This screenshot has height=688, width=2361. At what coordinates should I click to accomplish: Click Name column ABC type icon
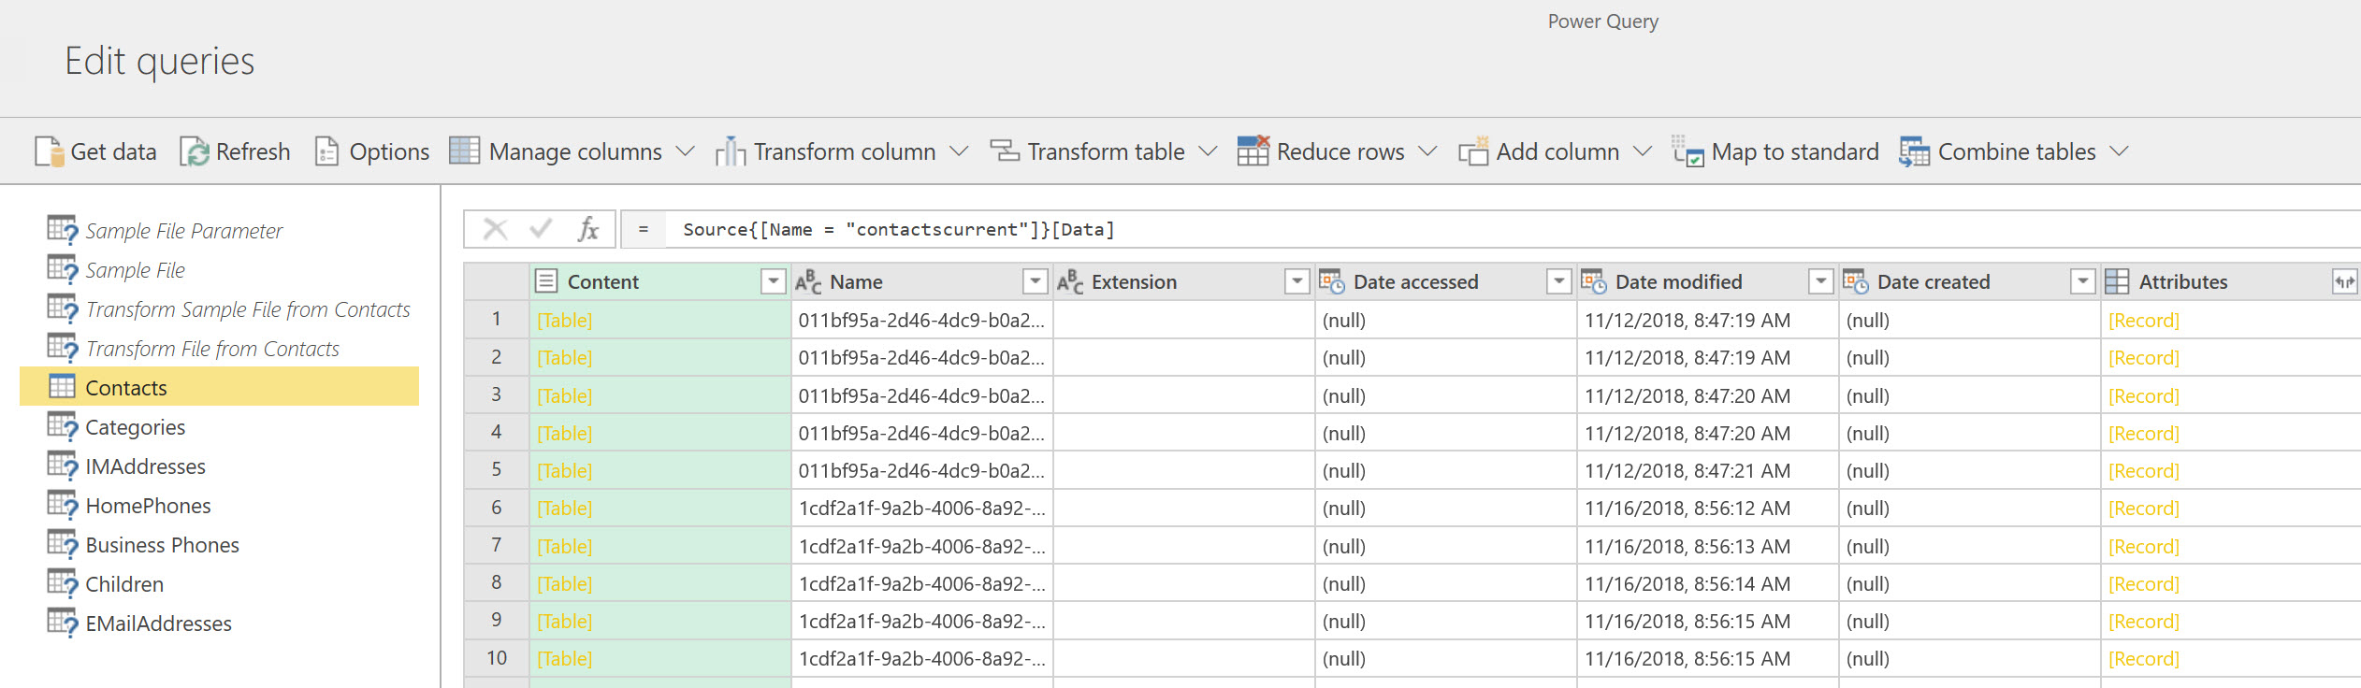(x=808, y=281)
